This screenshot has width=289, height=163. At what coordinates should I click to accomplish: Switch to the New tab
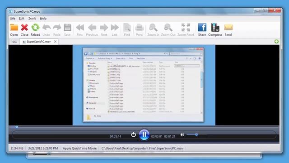pos(14,42)
